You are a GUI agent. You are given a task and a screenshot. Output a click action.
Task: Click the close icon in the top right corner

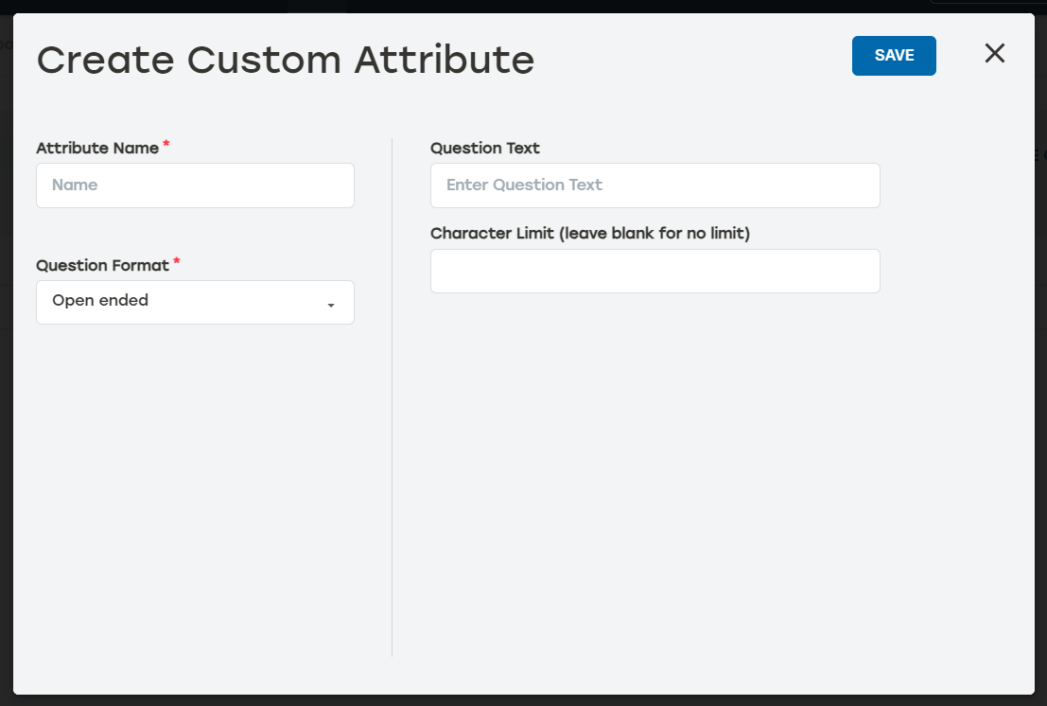(x=994, y=54)
